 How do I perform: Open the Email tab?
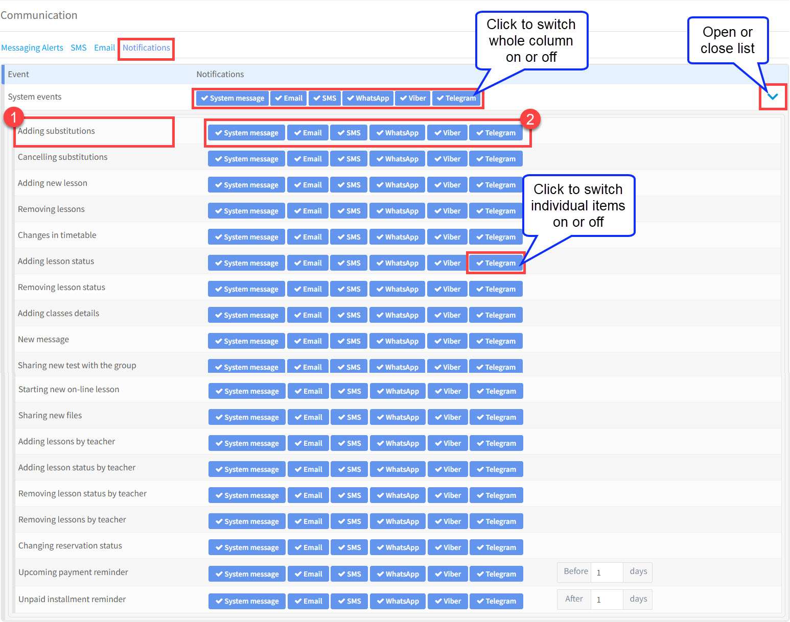104,47
